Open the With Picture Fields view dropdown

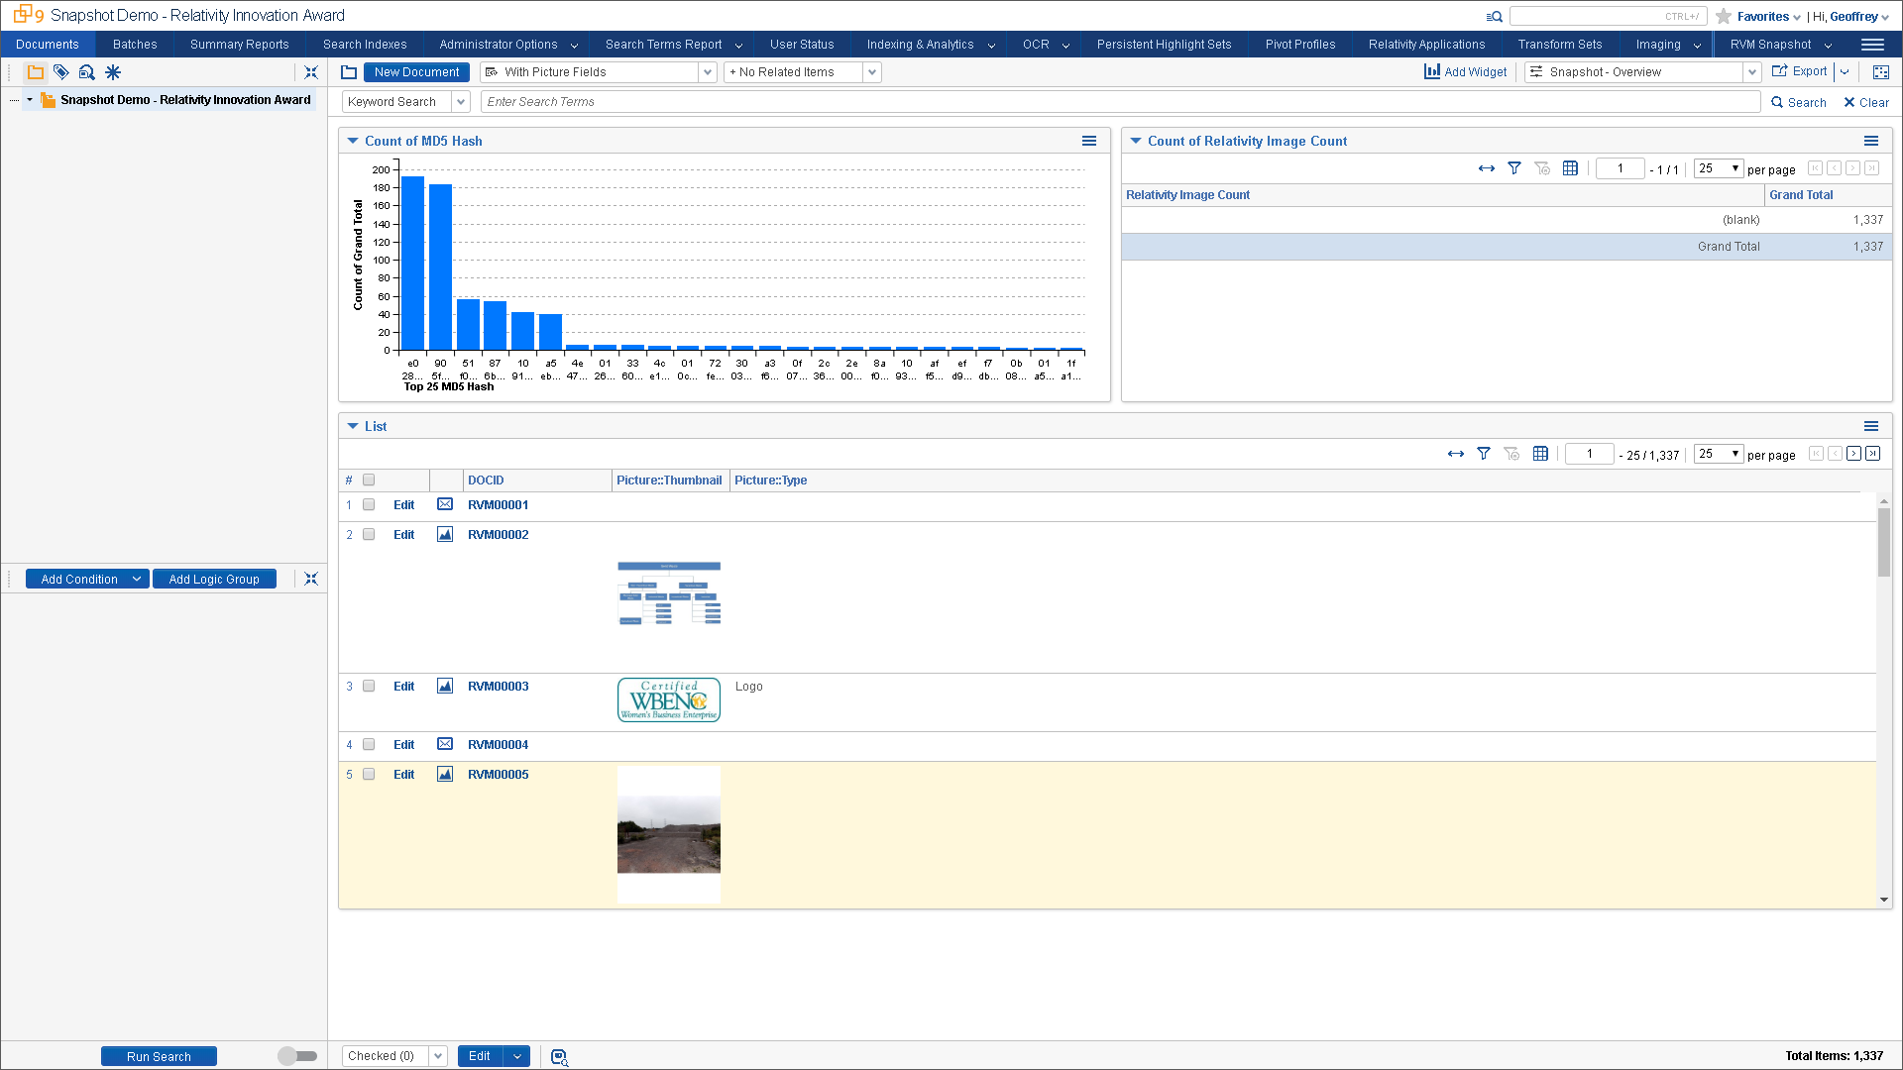pyautogui.click(x=706, y=71)
